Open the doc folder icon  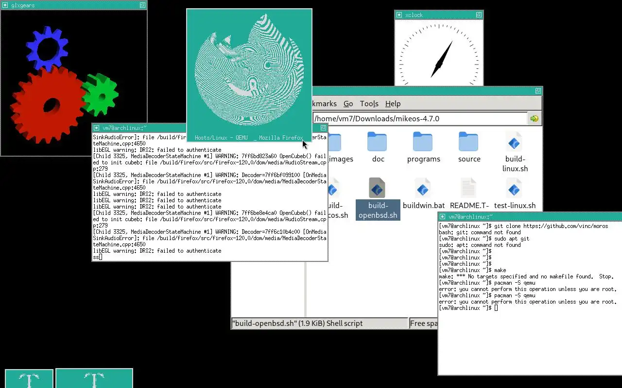(377, 142)
